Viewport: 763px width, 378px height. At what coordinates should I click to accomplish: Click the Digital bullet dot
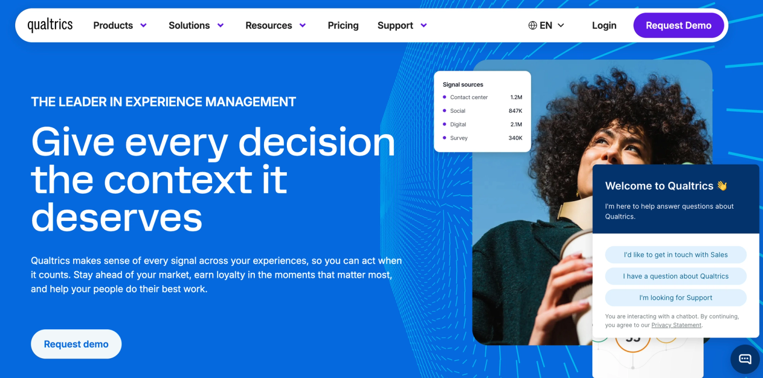pos(444,124)
